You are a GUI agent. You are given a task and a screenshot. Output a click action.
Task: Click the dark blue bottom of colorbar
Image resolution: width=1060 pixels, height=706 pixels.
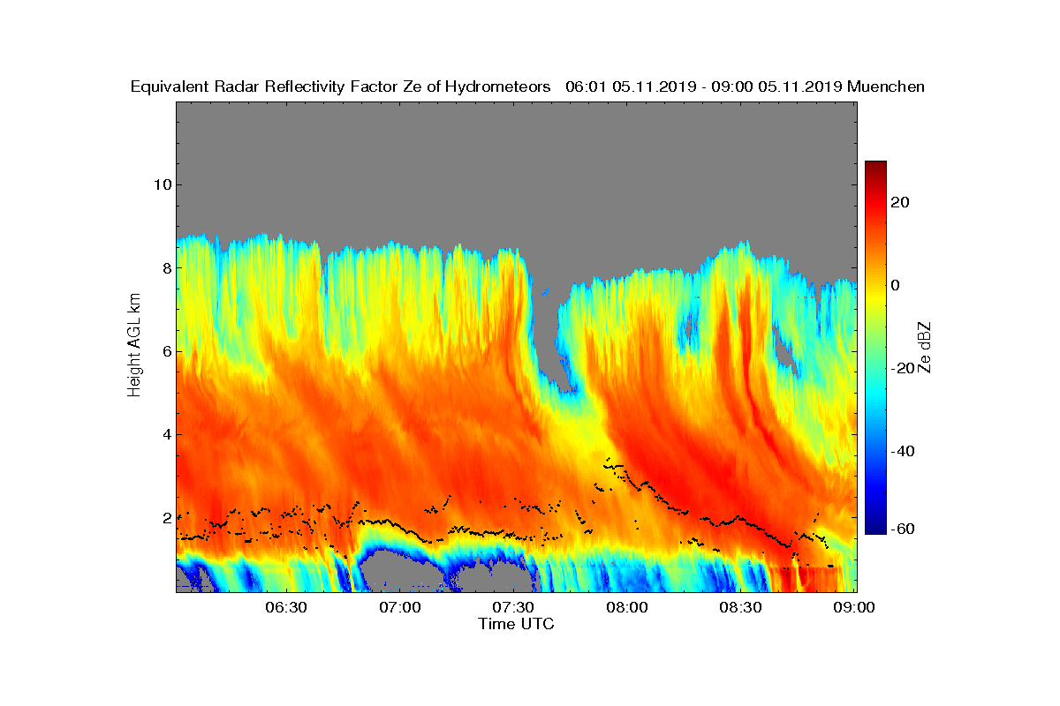(875, 529)
